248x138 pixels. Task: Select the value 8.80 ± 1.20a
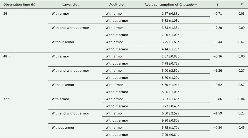coord(170,78)
